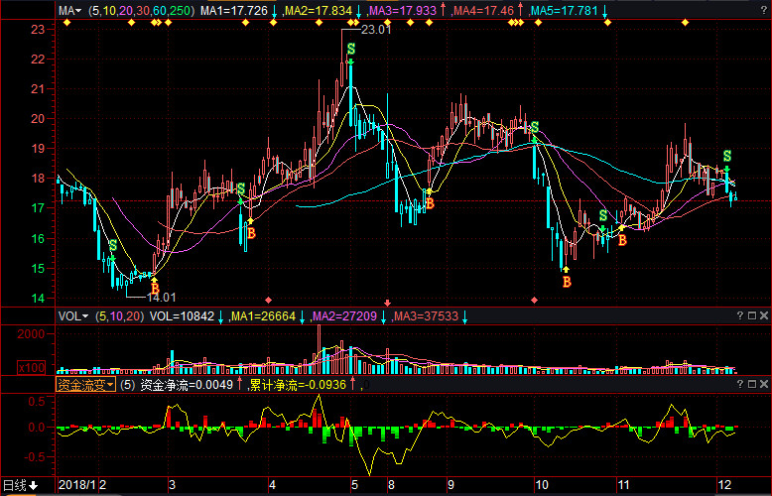Click the rightmost S sell signal near month 12
This screenshot has width=772, height=496.
click(727, 157)
